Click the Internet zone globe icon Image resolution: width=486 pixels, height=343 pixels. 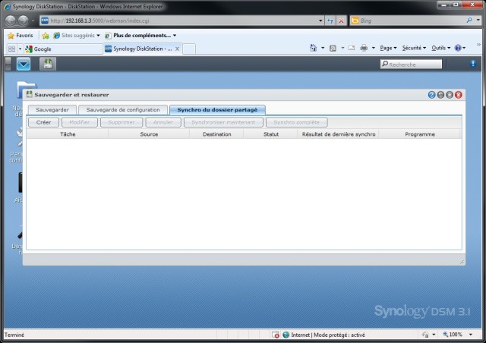(x=286, y=335)
